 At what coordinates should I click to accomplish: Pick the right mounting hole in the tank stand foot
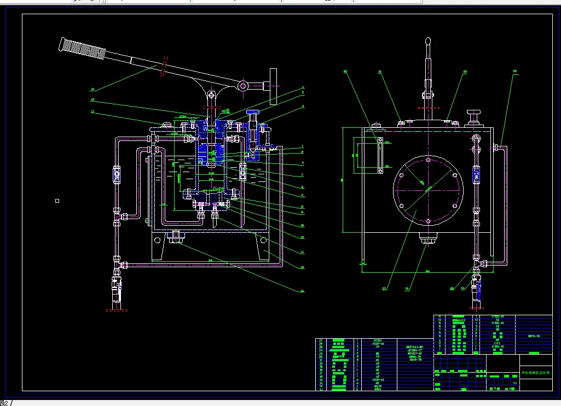pos(263,240)
